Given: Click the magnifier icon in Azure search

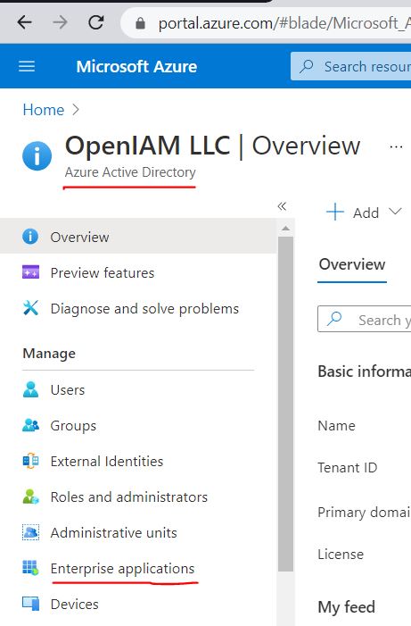Looking at the screenshot, I should [x=306, y=66].
